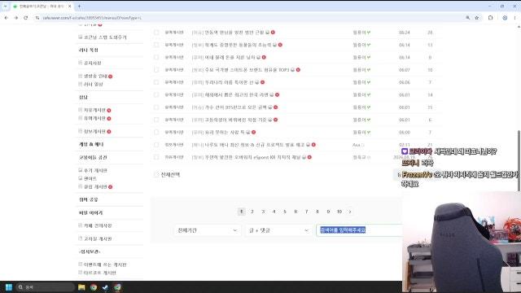Open site information icon beside the URL
521x293 pixels.
tap(37, 18)
